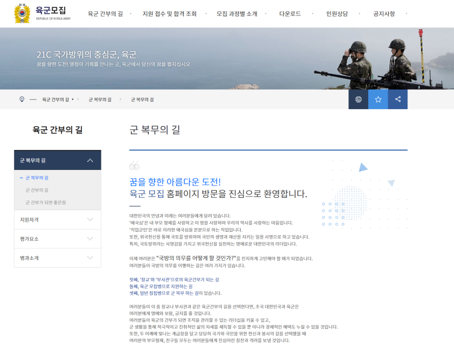Screen dimensions: 454x350
Task: Click the star bookmark icon
Action: 377,98
